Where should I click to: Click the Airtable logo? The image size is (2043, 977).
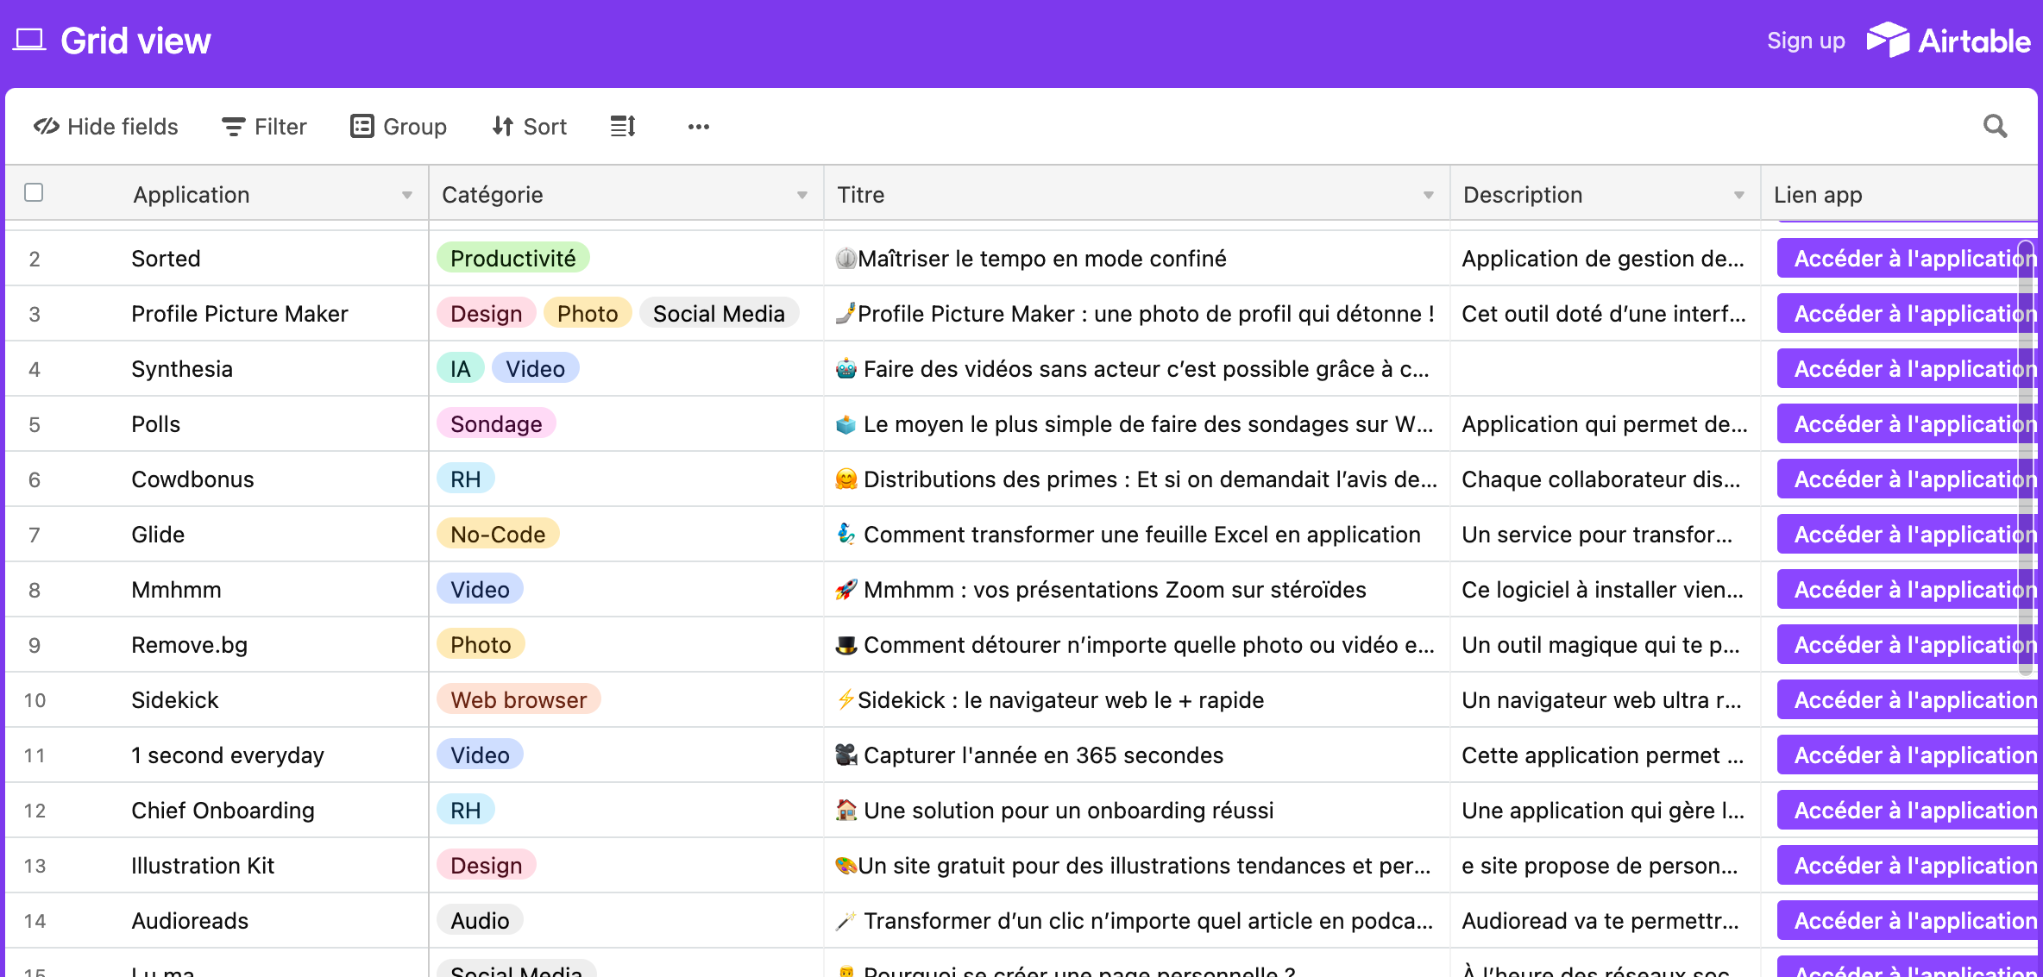1949,40
